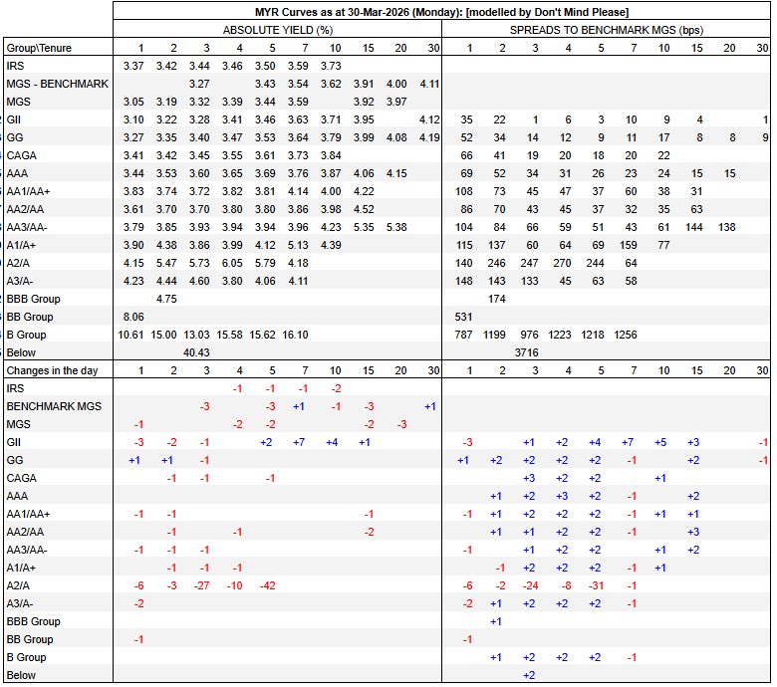Select A2/A spread change -8
The image size is (777, 687).
pyautogui.click(x=567, y=585)
